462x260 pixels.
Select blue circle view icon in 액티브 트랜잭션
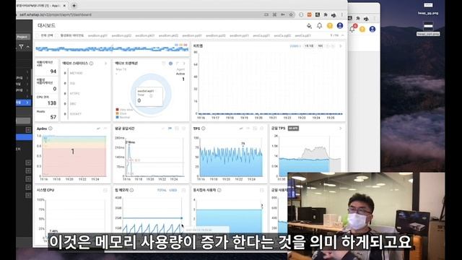coord(170,64)
